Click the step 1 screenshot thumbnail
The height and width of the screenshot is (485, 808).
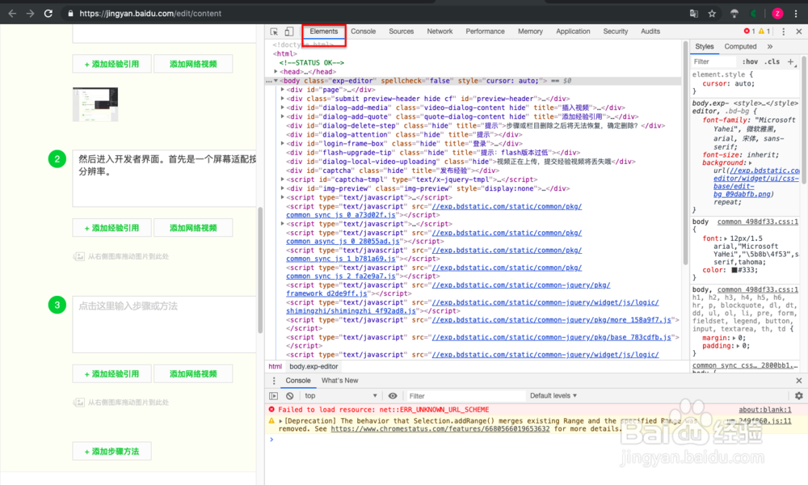[x=95, y=104]
